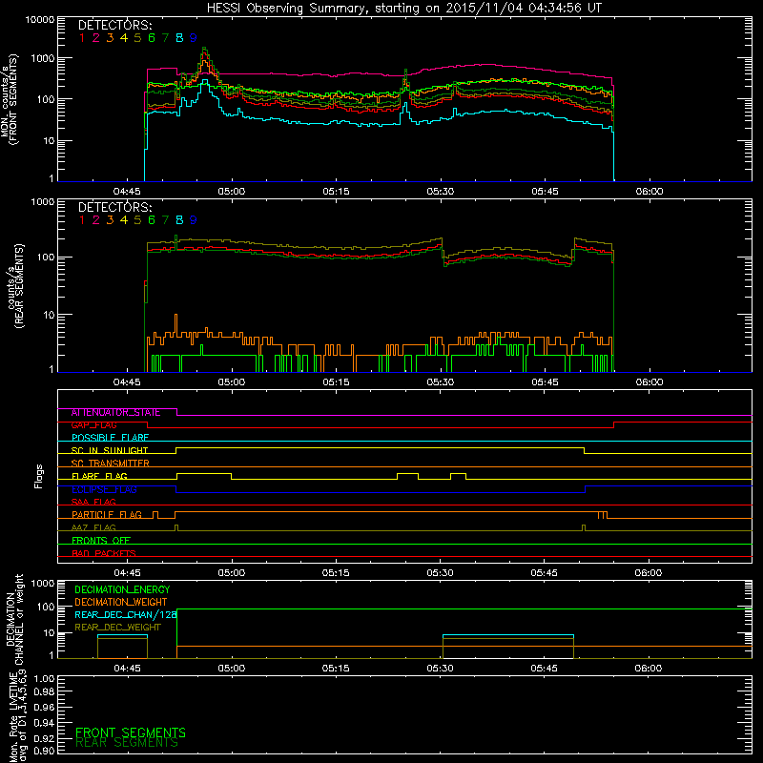The image size is (763, 763).
Task: Click the DECIMATION_WEIGHT legend entry
Action: (x=121, y=603)
